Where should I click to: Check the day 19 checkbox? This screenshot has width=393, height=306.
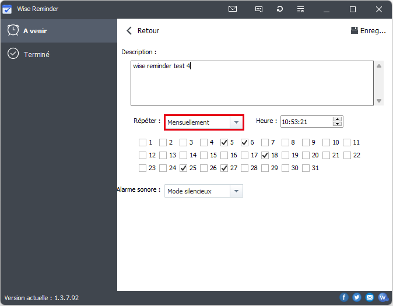tap(285, 156)
